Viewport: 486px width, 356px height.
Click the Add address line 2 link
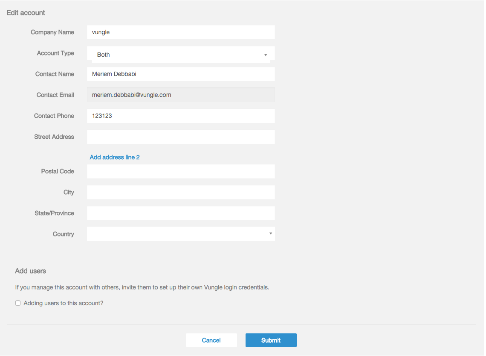coord(115,158)
